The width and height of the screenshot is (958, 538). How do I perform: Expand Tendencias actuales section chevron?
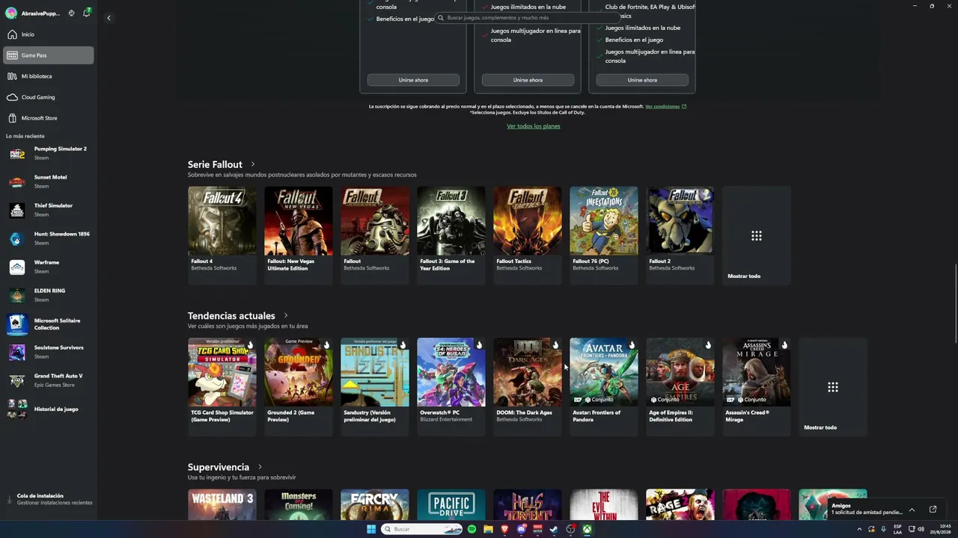click(286, 316)
